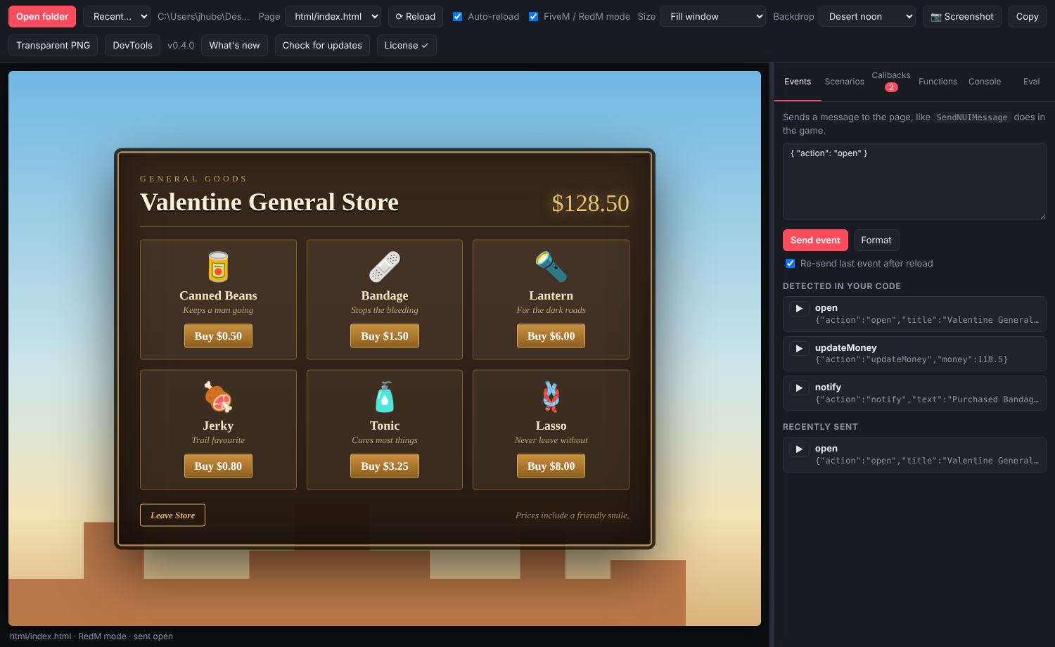Viewport: 1055px width, 647px height.
Task: Click the Tonic bottle icon
Action: [x=385, y=397]
